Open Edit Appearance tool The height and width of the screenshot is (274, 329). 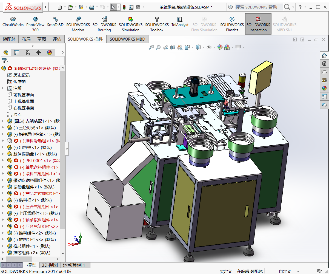coord(220,47)
